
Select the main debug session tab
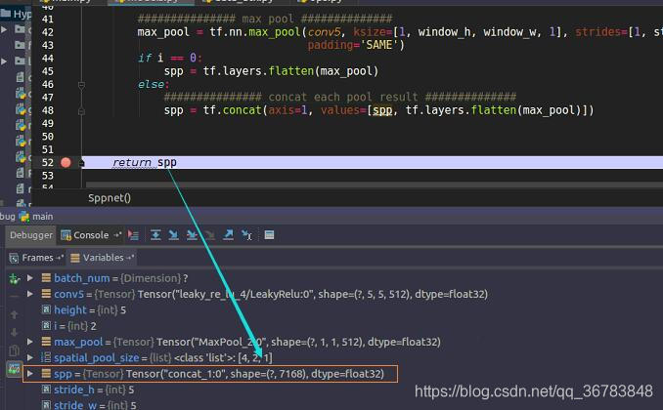pyautogui.click(x=36, y=217)
